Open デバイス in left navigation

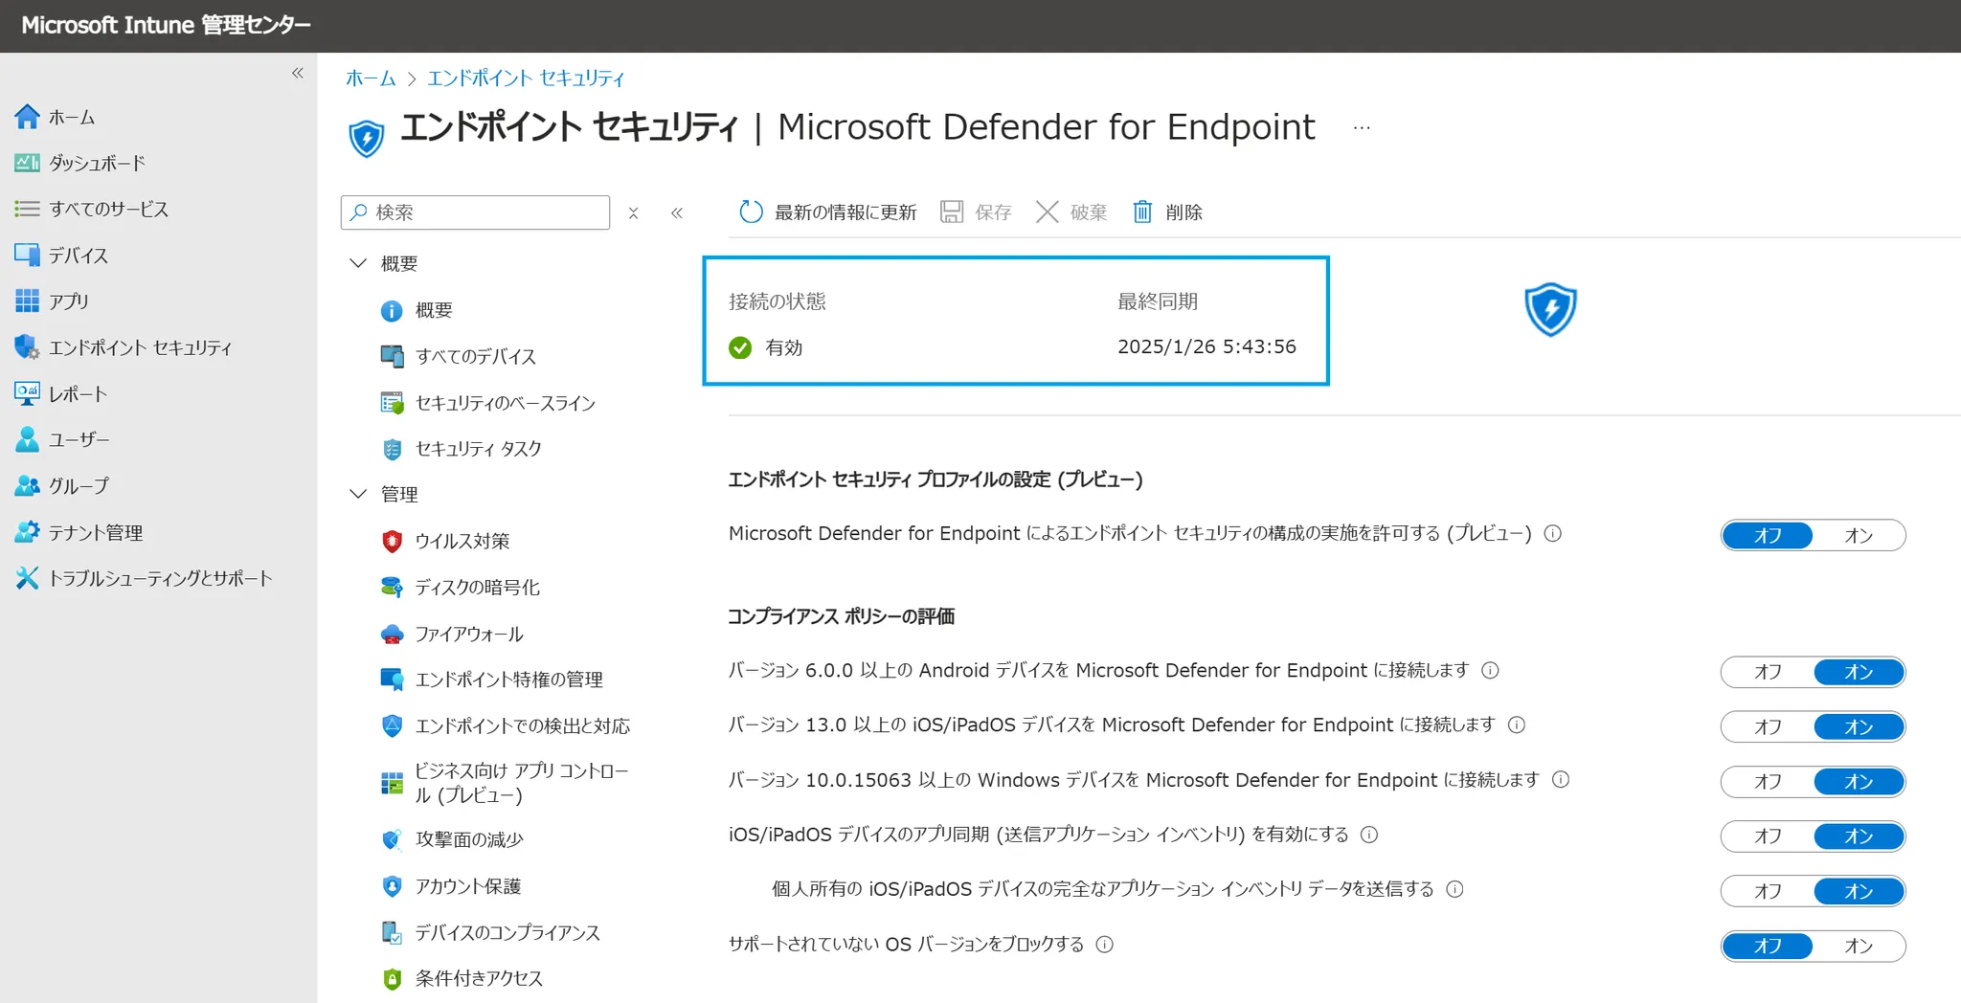pyautogui.click(x=79, y=256)
